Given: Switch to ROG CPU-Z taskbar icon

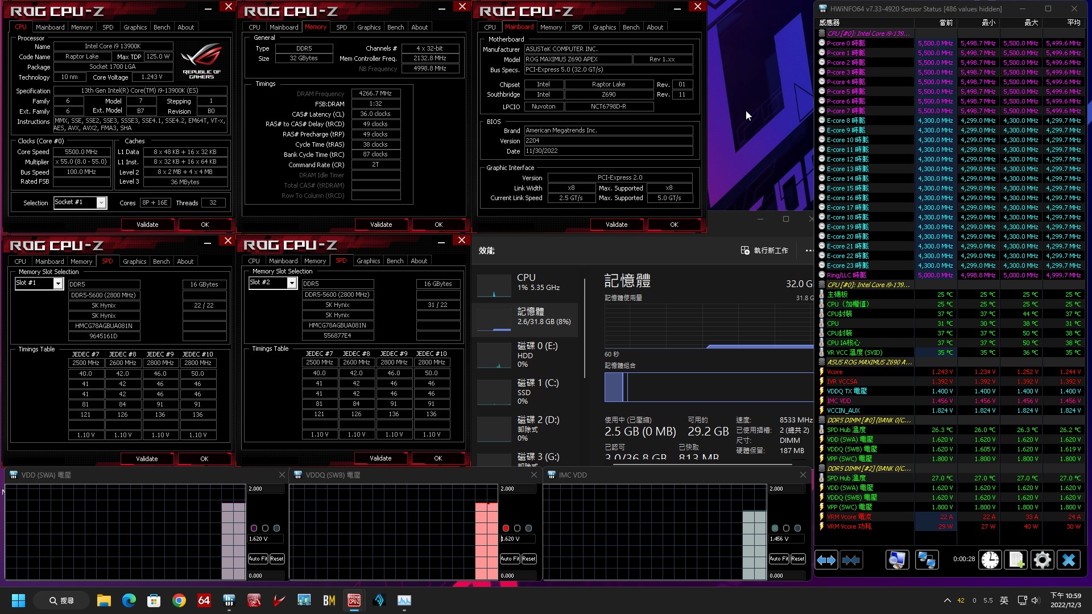Looking at the screenshot, I should pos(354,600).
